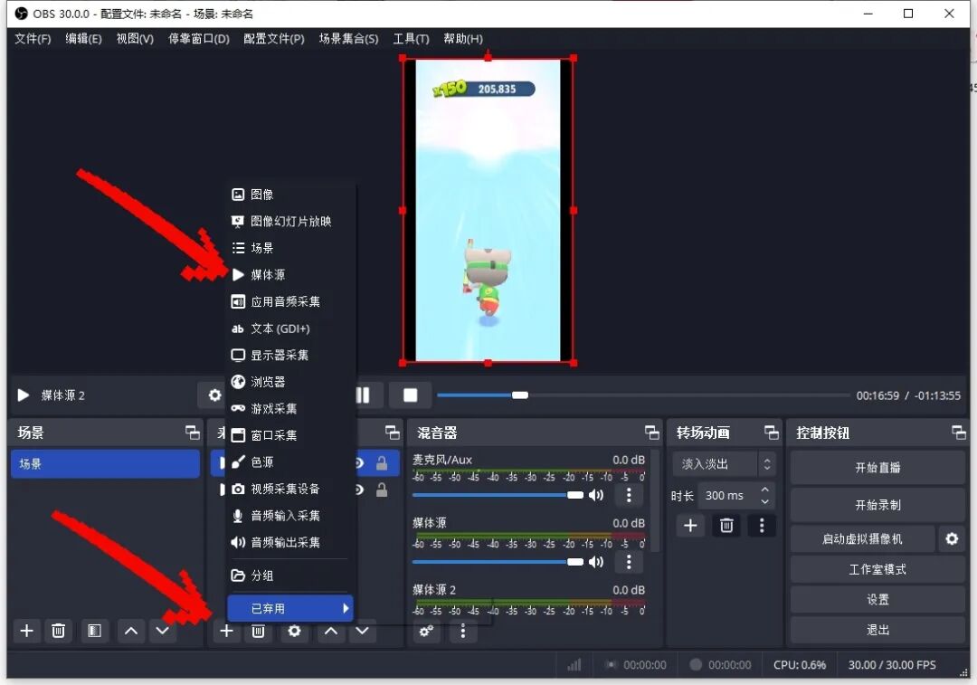Viewport: 977px width, 685px height.
Task: Remove the transition with the trash icon
Action: click(726, 526)
